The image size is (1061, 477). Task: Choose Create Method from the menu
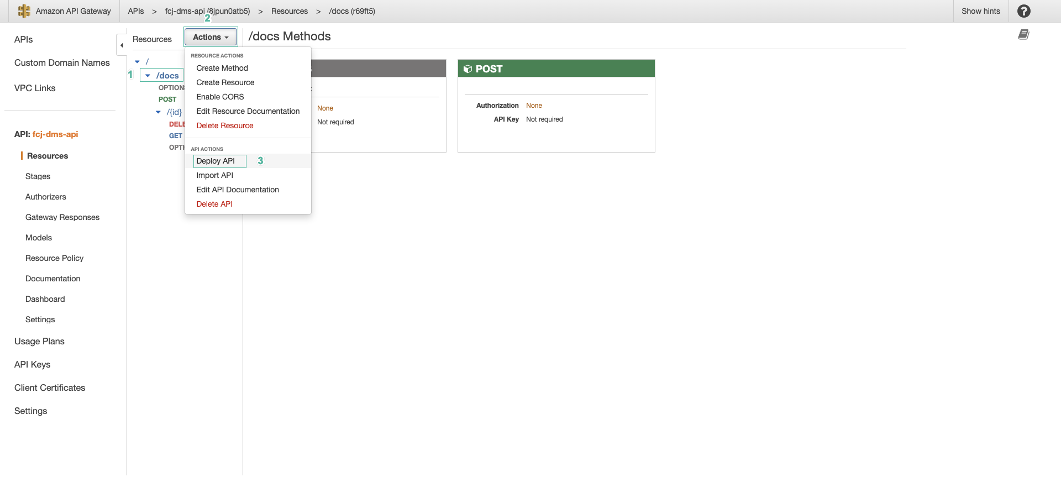222,68
